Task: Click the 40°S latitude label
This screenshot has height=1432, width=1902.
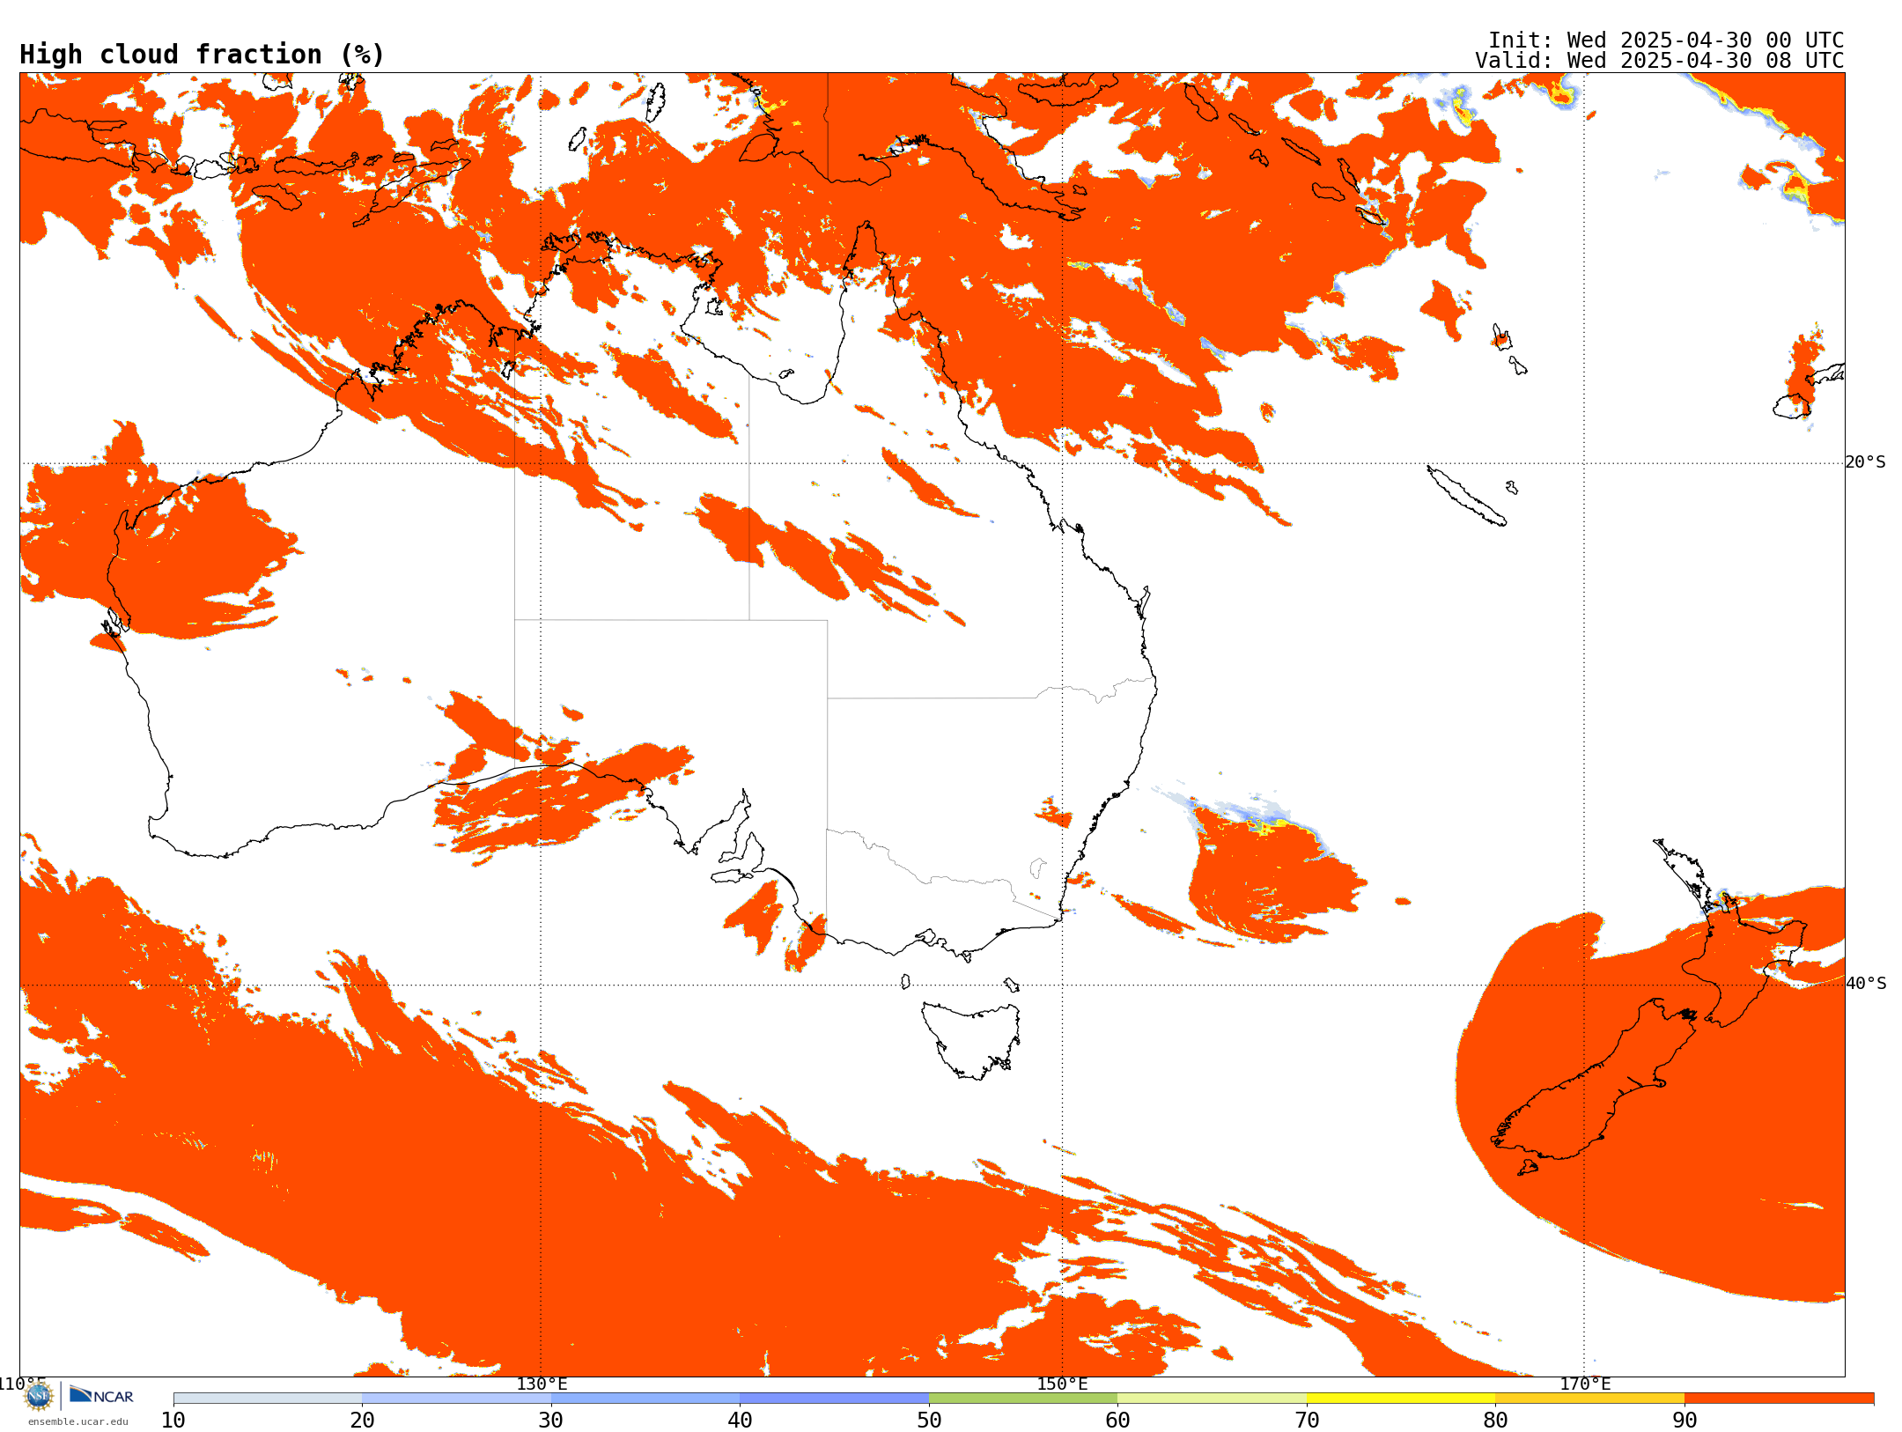Action: (x=1866, y=984)
